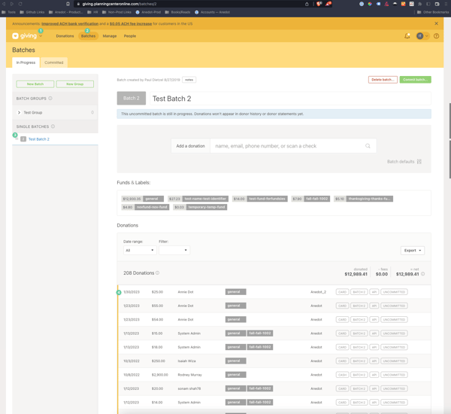Open the Filter dropdown
The image size is (451, 414).
(174, 250)
